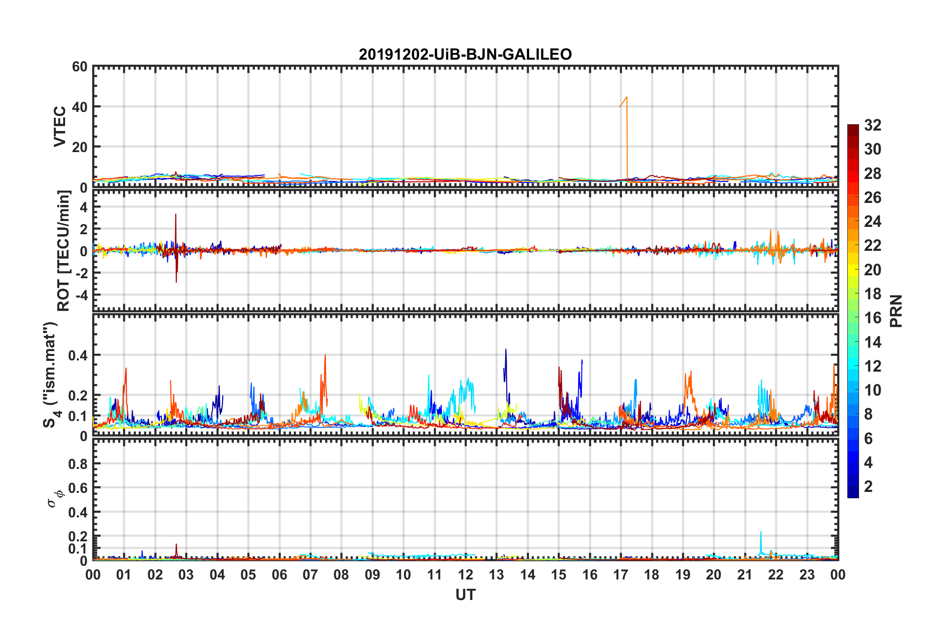
Task: Click the VTEC y-axis label
Action: (59, 127)
